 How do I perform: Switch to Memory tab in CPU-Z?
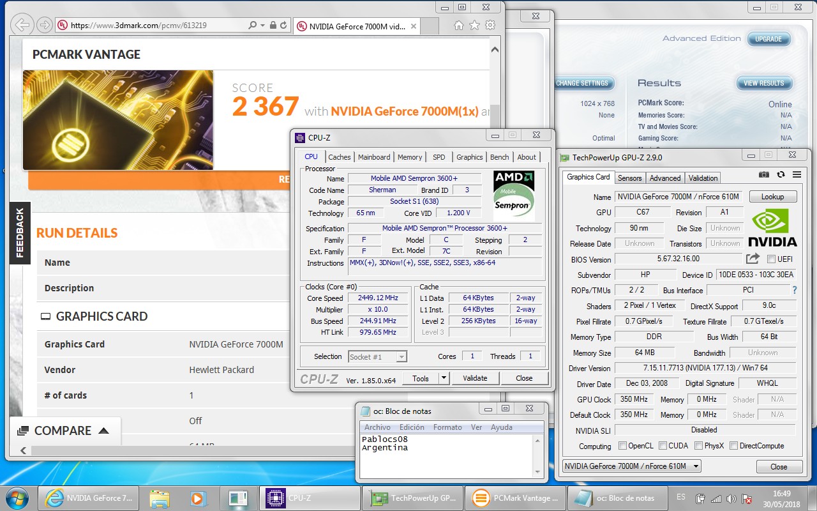410,157
